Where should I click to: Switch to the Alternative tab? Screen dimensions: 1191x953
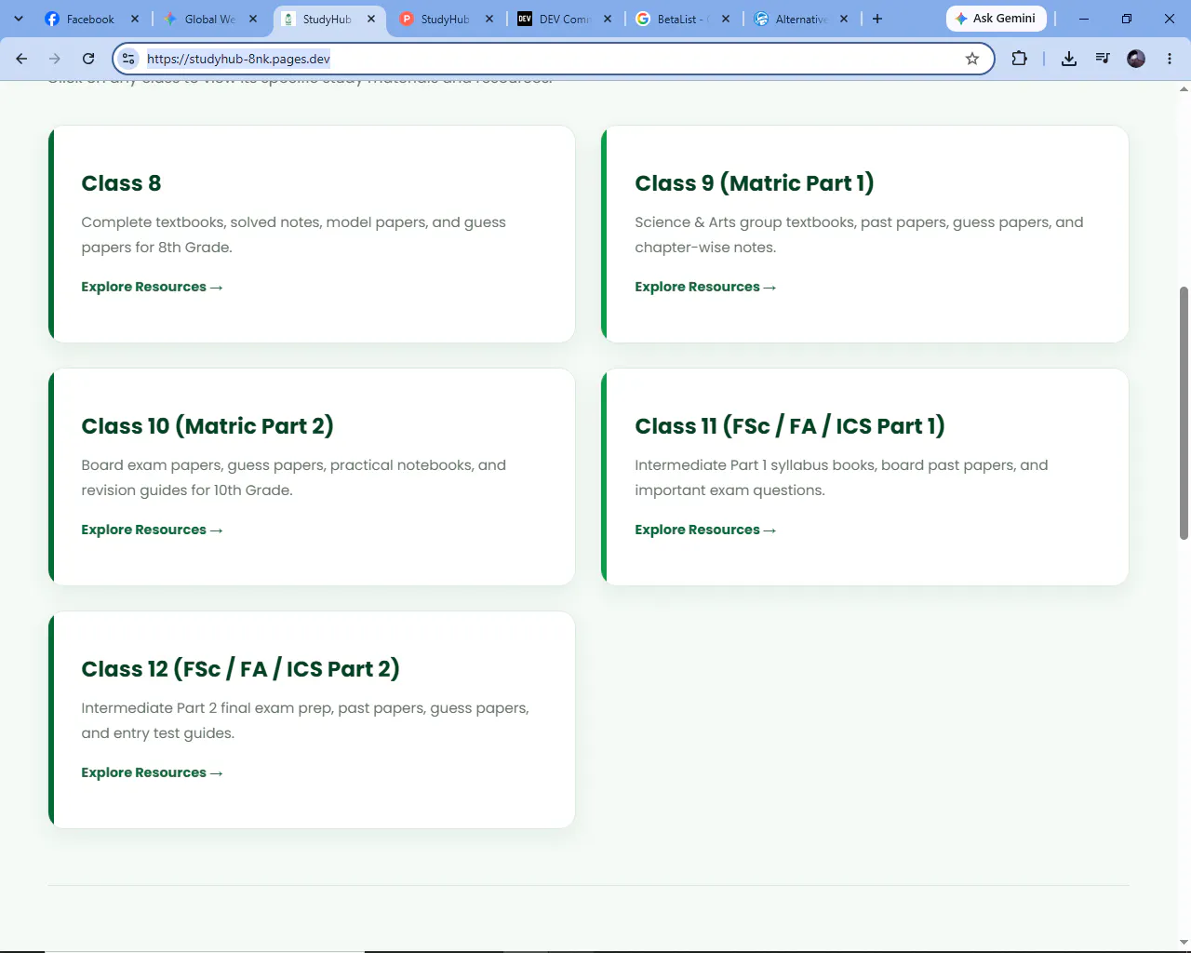[801, 19]
